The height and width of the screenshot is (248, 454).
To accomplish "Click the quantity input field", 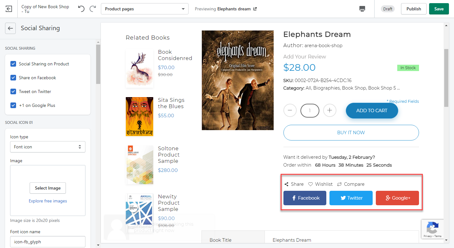I will point(310,110).
